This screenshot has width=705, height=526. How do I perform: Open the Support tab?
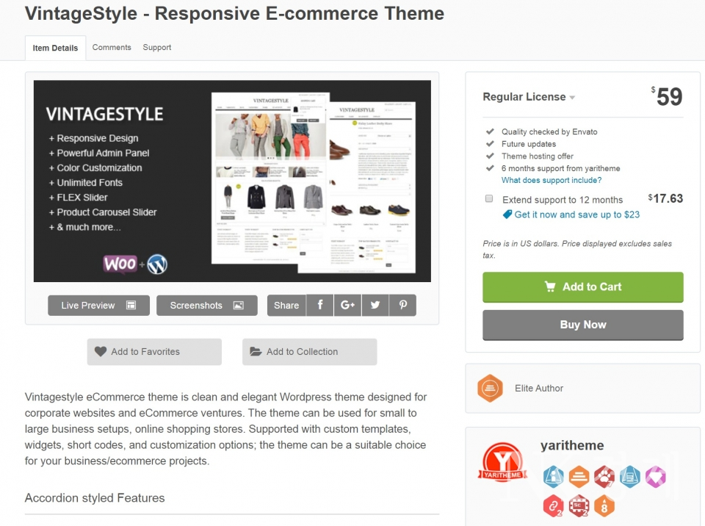[157, 48]
